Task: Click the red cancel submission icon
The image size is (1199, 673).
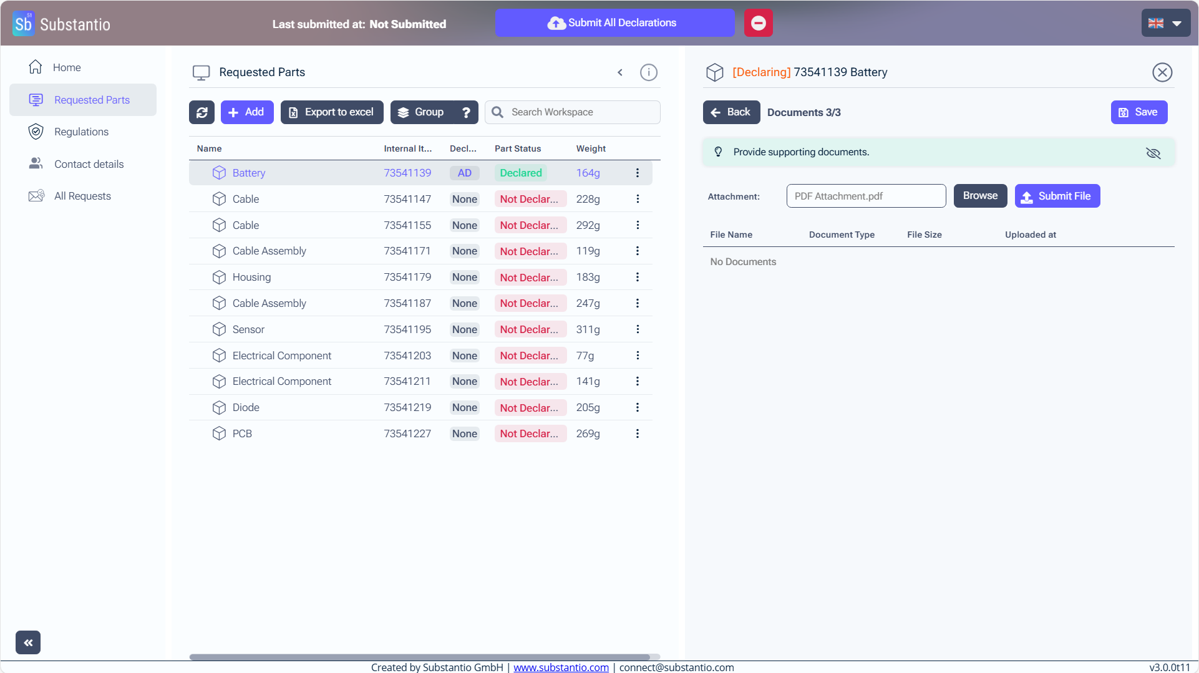Action: [758, 23]
